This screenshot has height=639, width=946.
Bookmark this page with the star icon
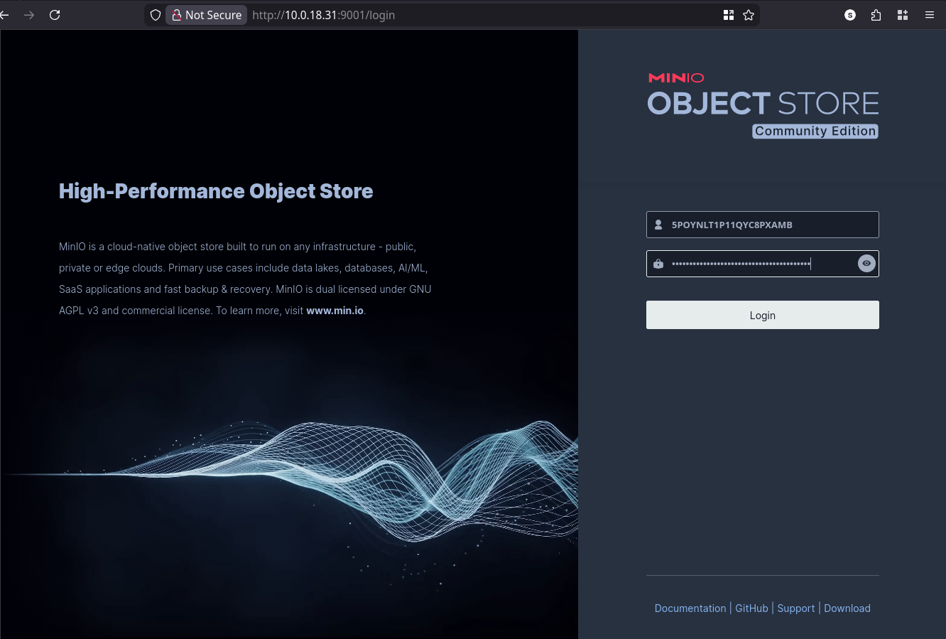click(x=749, y=15)
